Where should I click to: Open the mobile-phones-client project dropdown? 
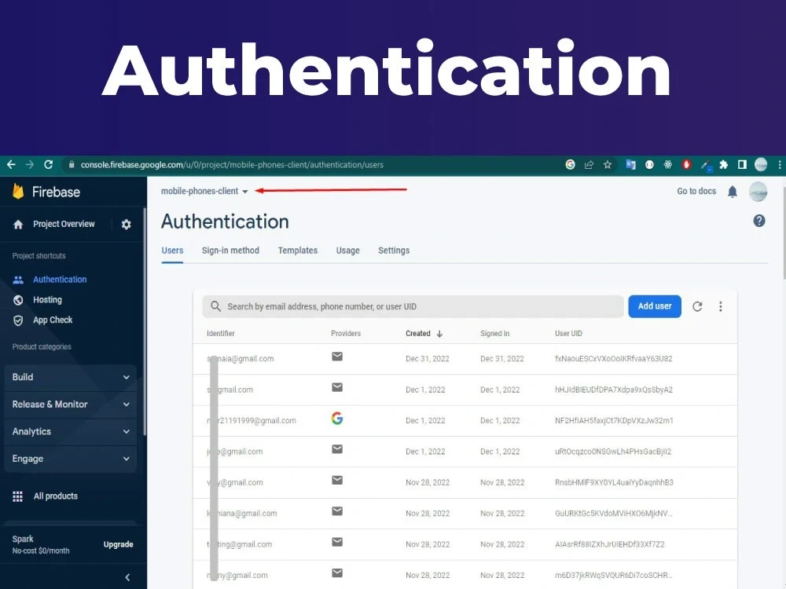point(204,192)
